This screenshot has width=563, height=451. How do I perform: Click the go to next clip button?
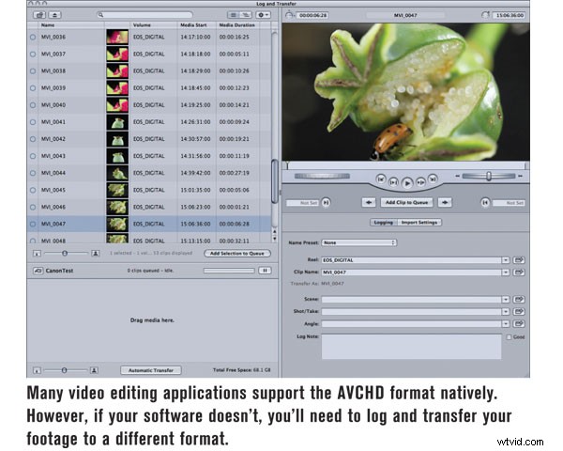[433, 179]
